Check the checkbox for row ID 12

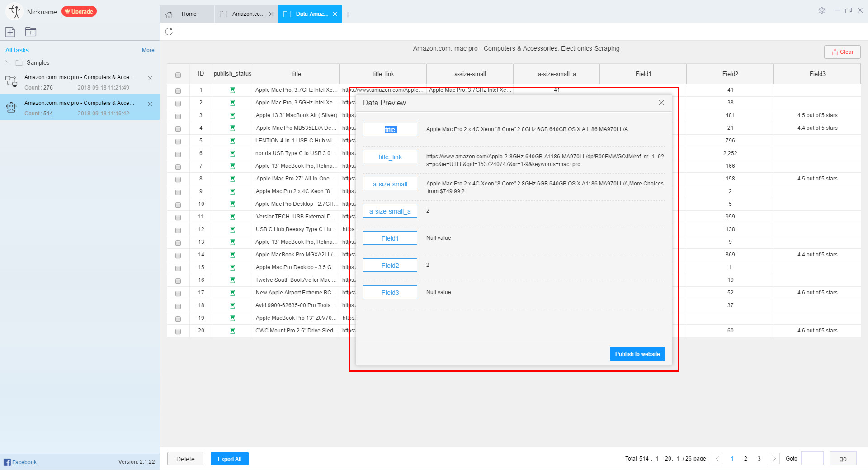pyautogui.click(x=178, y=230)
